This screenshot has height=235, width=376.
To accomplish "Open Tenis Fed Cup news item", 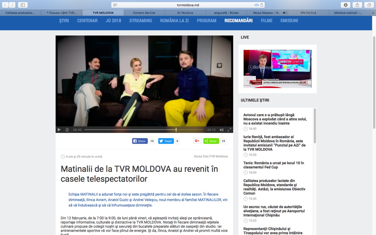I will point(273,165).
